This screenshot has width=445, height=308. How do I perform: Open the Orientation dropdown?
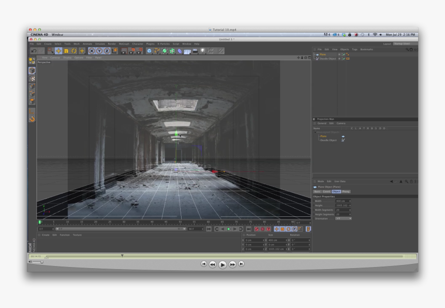tap(344, 218)
